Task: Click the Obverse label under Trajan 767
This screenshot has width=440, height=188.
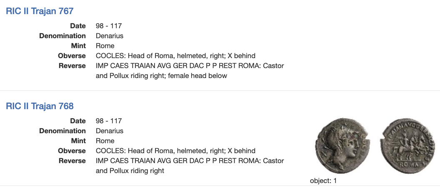Action: coord(72,56)
